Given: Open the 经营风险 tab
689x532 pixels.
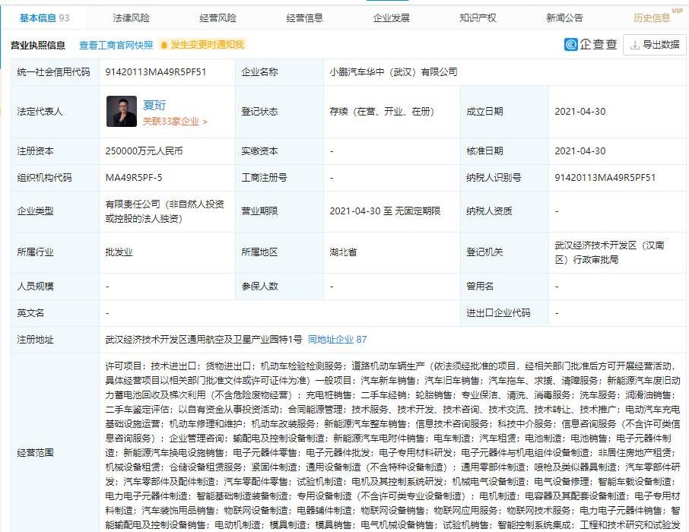Looking at the screenshot, I should click(218, 17).
